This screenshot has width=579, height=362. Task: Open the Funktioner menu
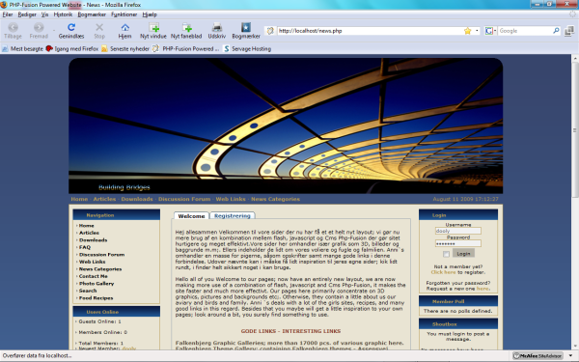[x=124, y=14]
